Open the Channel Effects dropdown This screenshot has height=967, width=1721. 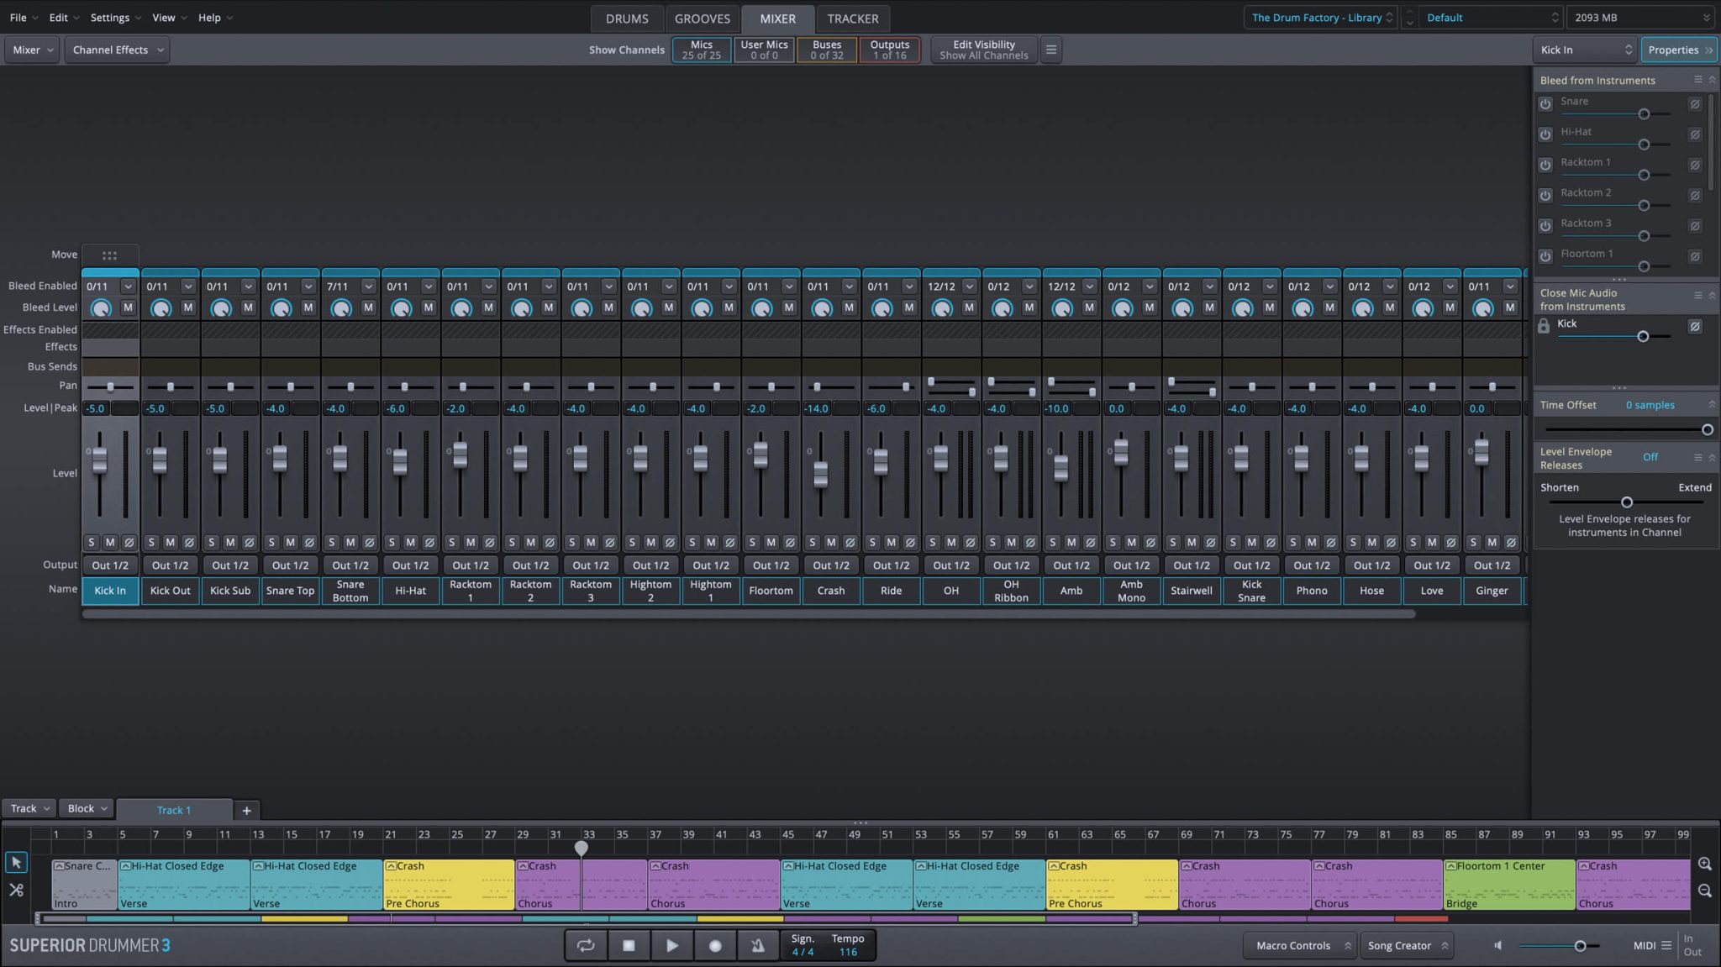pyautogui.click(x=117, y=50)
